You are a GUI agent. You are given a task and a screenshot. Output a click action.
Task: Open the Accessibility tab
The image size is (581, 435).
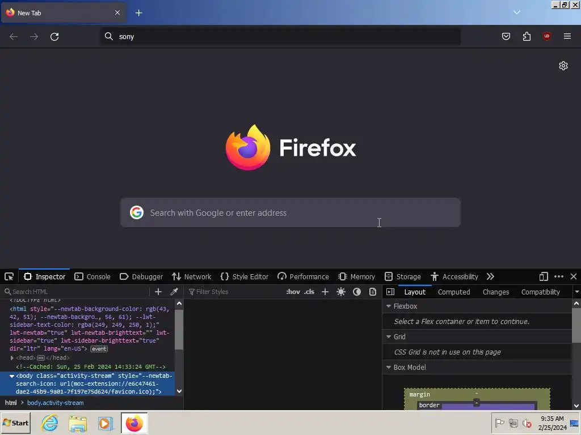[454, 276]
